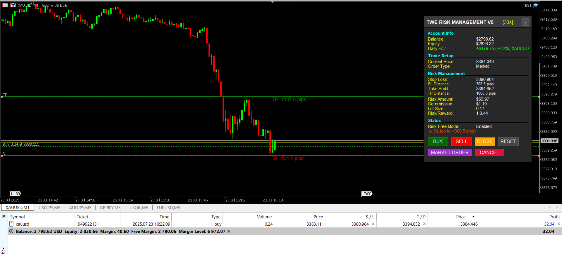Click the 14:30 time marker on the timeline

tap(15, 194)
